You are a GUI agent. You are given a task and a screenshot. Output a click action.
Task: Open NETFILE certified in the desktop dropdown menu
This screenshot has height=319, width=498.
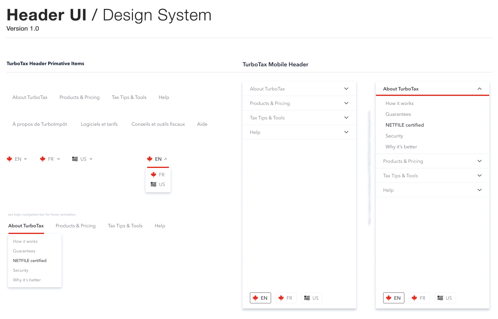coord(30,261)
